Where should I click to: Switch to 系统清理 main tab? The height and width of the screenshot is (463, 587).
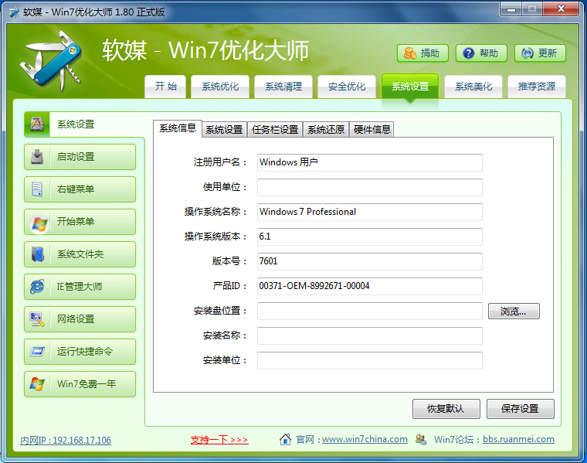click(283, 87)
